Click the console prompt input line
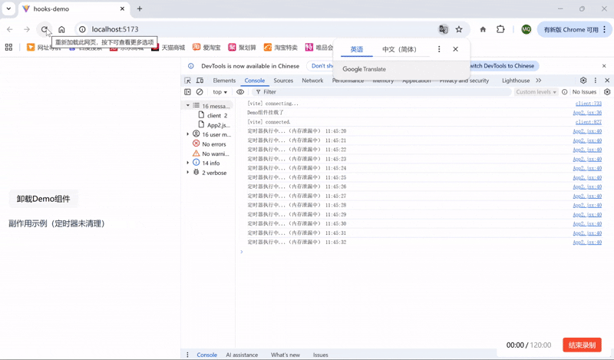This screenshot has width=614, height=360. (x=423, y=252)
